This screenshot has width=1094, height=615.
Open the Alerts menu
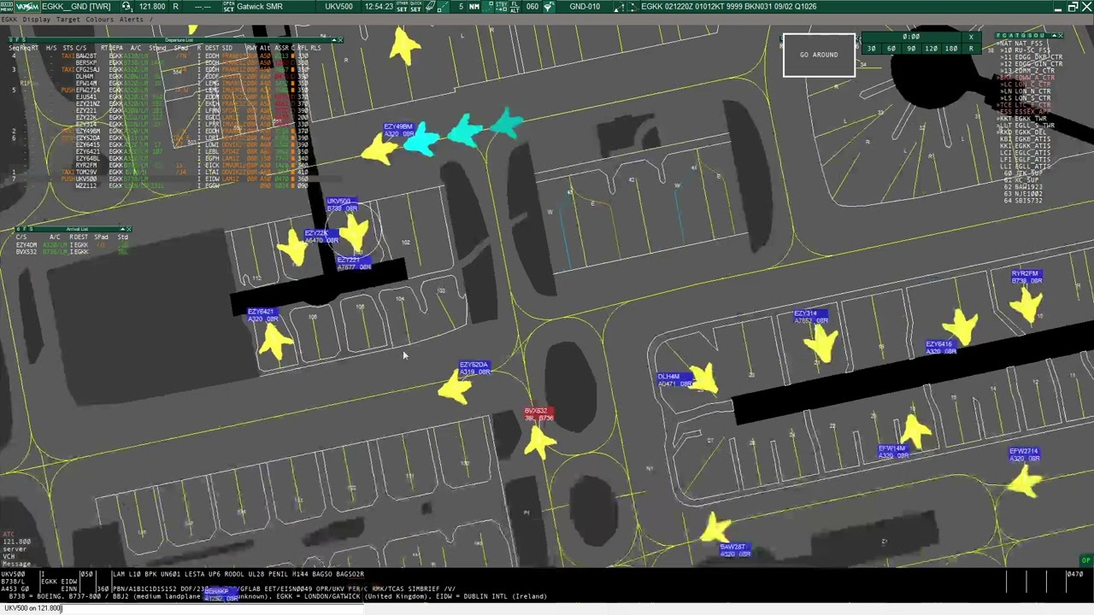[132, 20]
